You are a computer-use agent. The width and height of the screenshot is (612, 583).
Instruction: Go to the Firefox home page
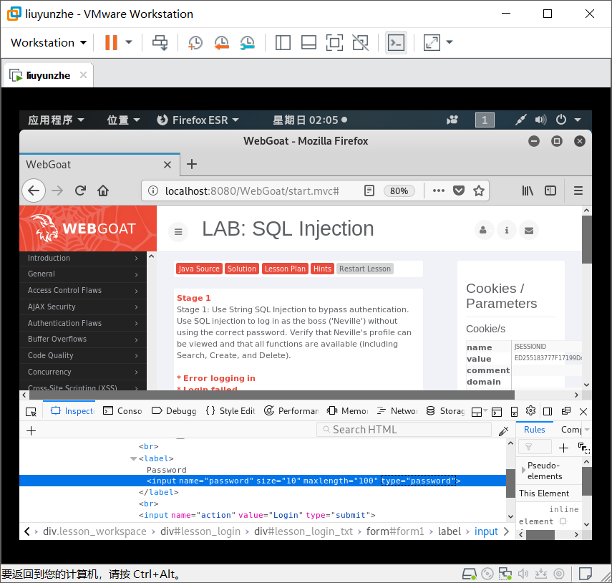click(103, 191)
